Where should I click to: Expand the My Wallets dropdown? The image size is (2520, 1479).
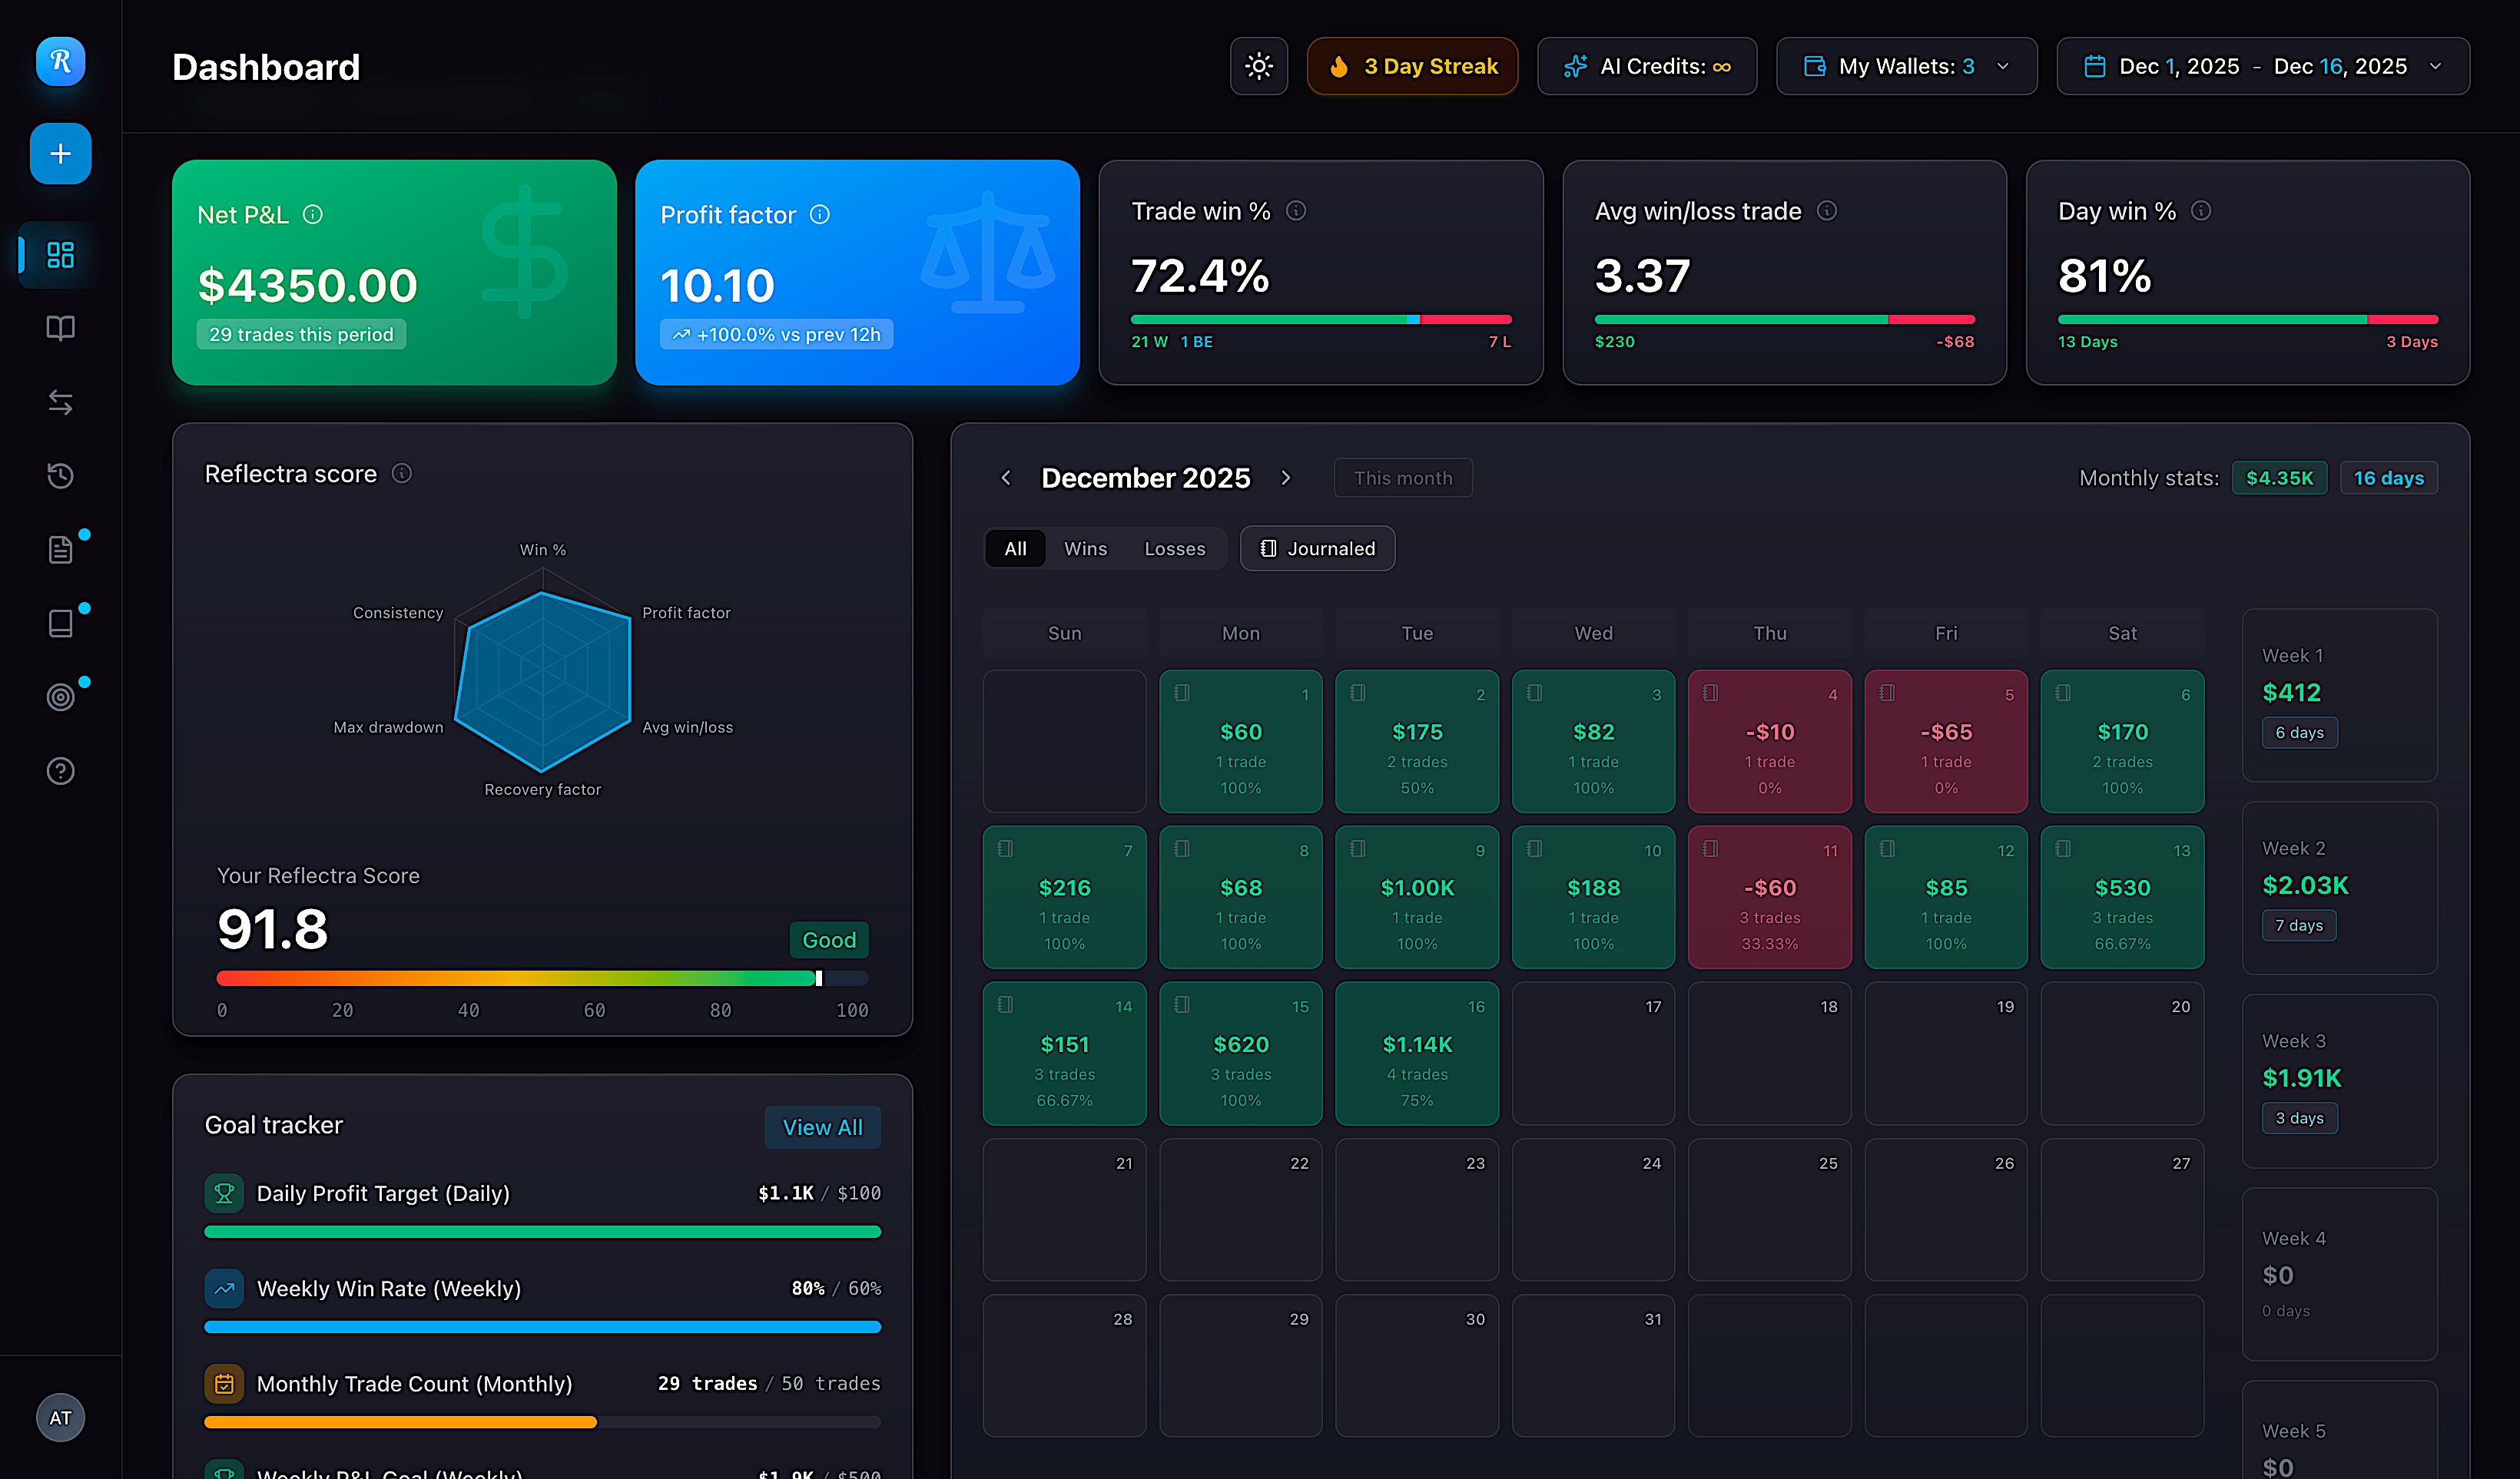1906,66
